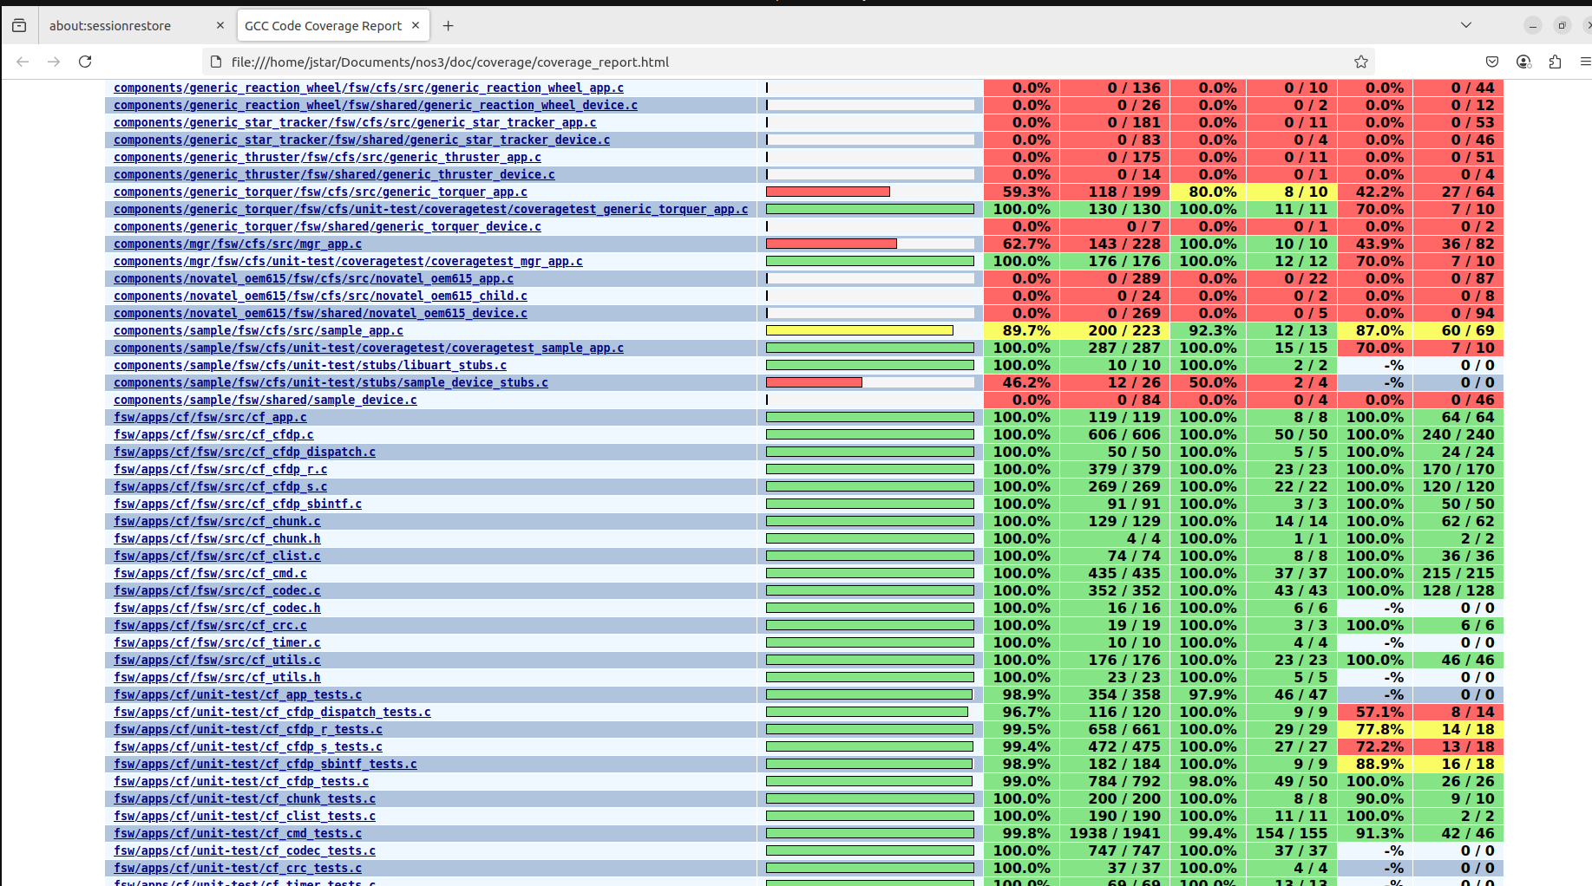Image resolution: width=1592 pixels, height=886 pixels.
Task: Click the Save to Pocket icon
Action: coord(1492,62)
